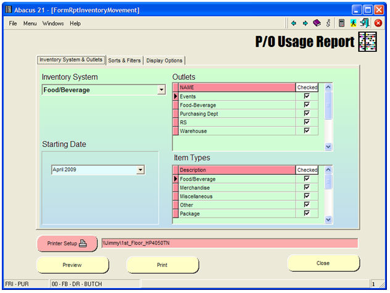Switch to the Sorts & Filters tab
The image size is (390, 293).
124,61
